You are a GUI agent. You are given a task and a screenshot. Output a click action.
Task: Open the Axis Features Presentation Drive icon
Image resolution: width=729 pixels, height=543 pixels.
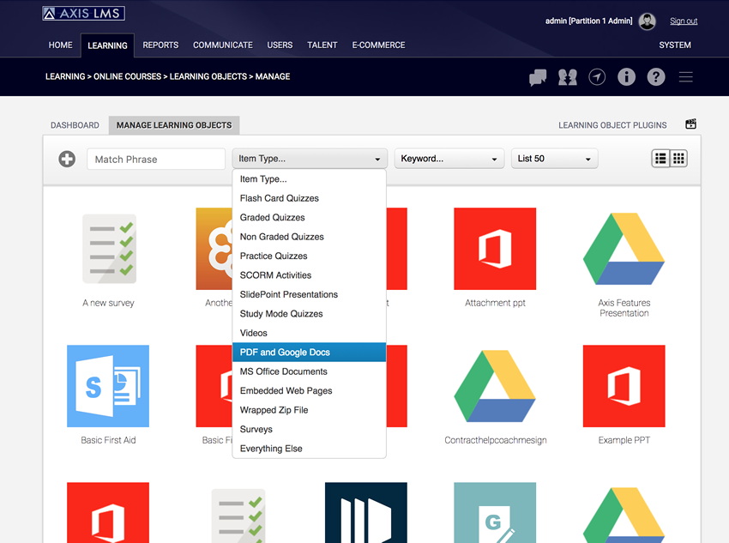click(624, 249)
